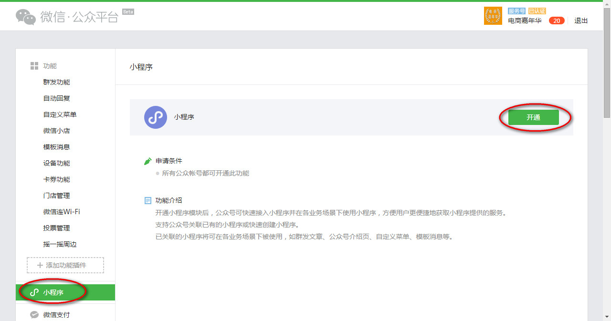Screen dimensions: 611x321
Task: Click the 电商嘉年华 account avatar
Action: click(x=493, y=16)
